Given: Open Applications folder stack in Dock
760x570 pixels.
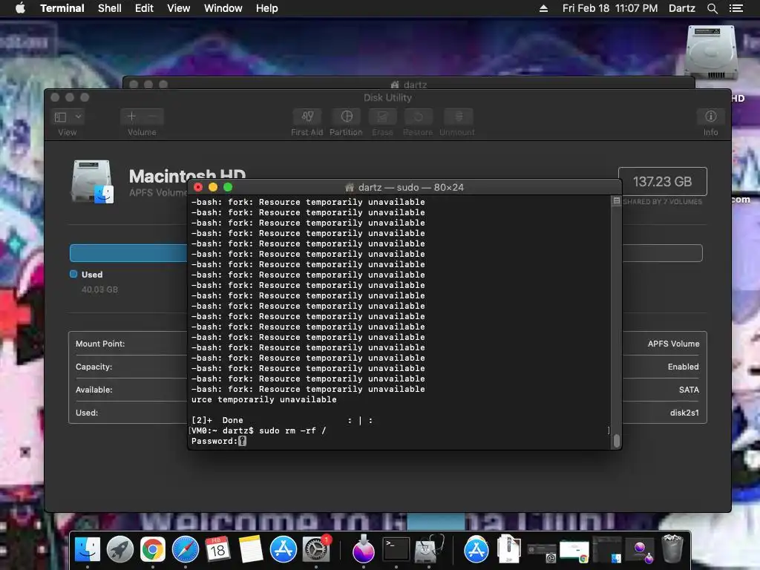Looking at the screenshot, I should (476, 549).
